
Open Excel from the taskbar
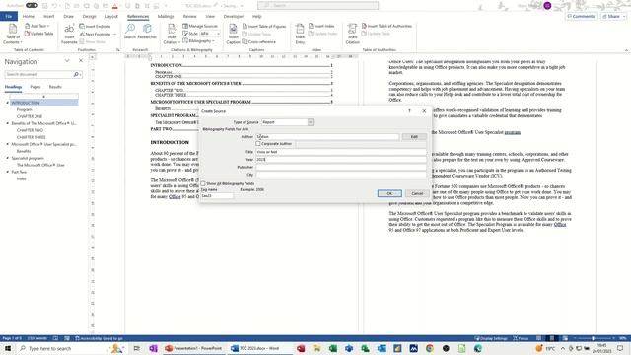(333, 348)
